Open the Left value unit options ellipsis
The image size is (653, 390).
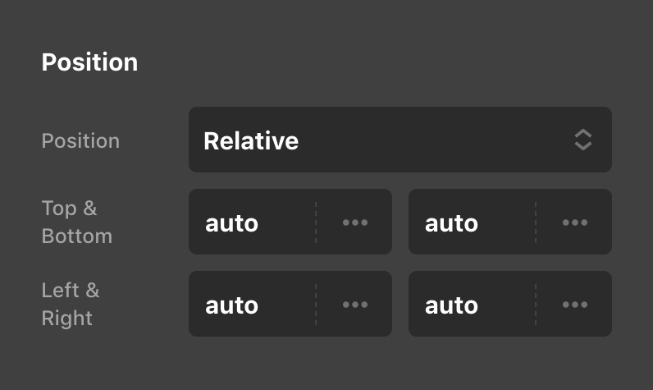tap(355, 305)
